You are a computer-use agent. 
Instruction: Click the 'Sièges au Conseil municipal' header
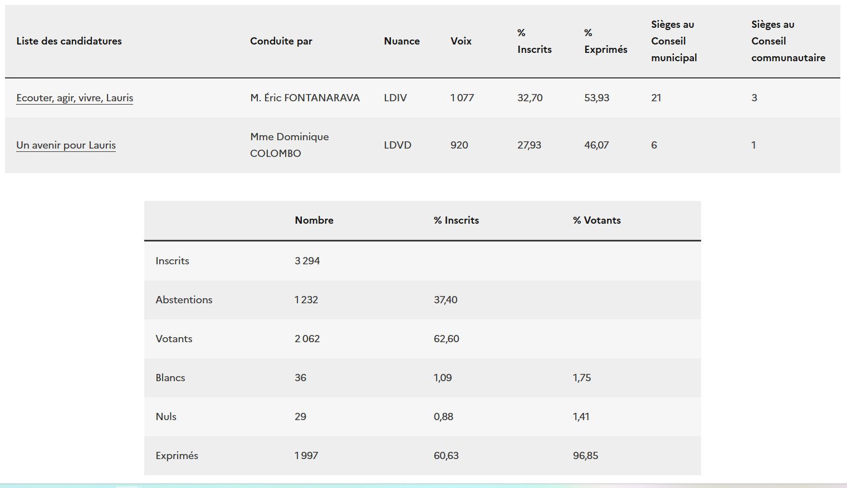click(x=673, y=41)
